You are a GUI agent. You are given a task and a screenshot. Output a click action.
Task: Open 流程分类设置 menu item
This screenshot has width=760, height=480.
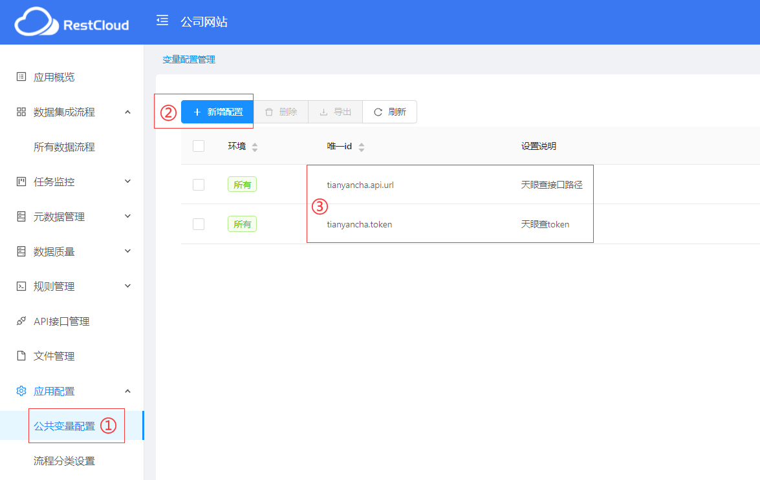[64, 461]
